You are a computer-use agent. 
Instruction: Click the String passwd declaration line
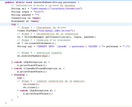tap(25, 15)
